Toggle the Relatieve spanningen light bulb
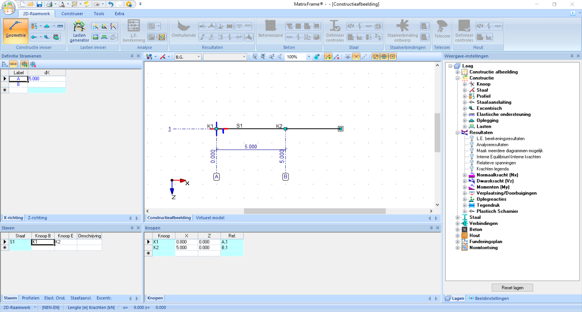582x312 pixels. click(x=472, y=163)
